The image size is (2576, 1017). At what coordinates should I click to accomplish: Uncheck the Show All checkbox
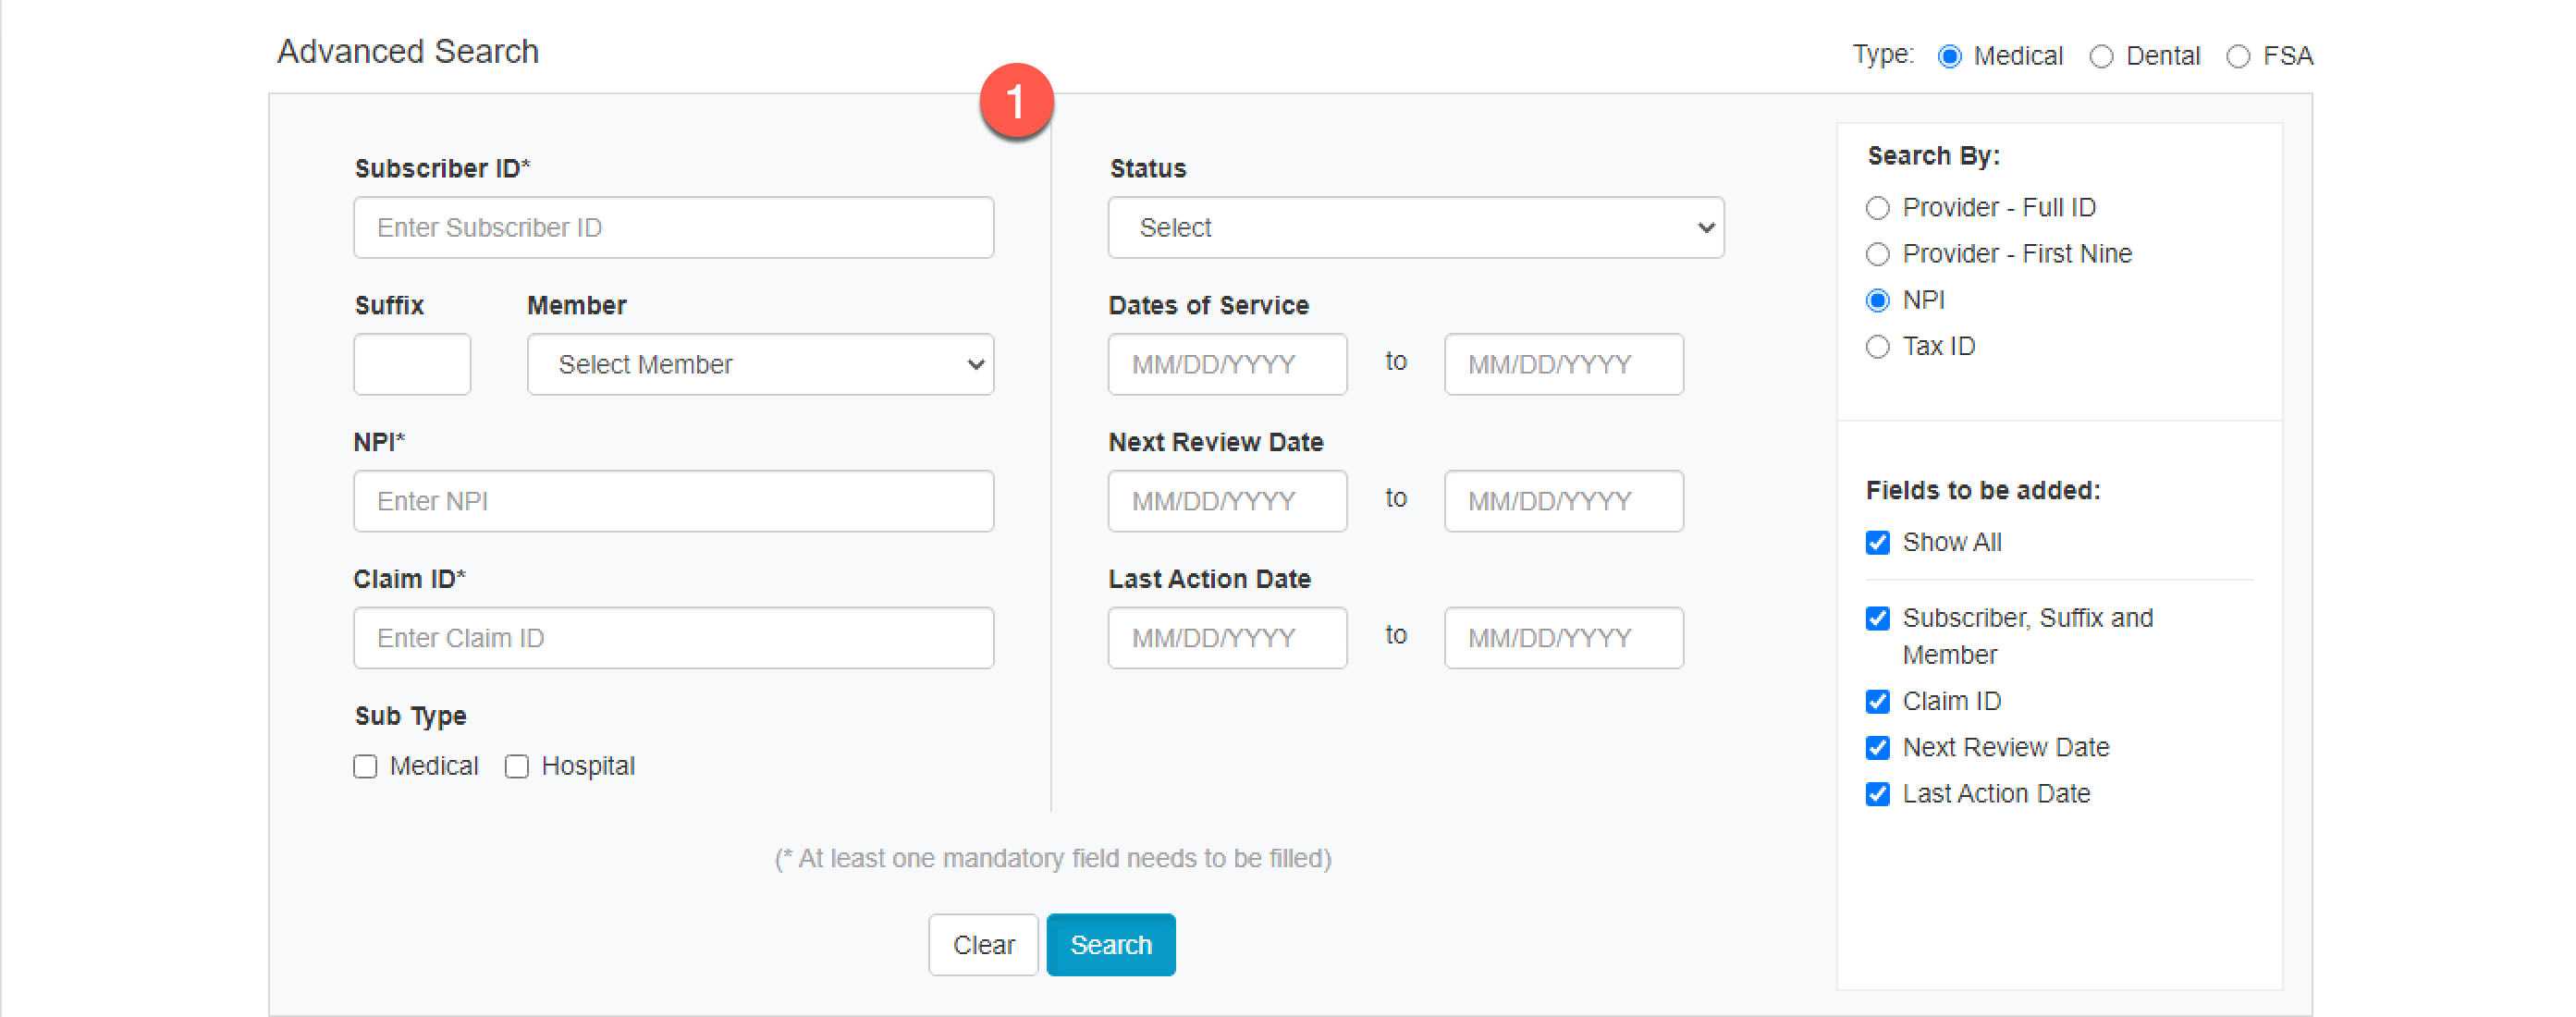(1877, 542)
